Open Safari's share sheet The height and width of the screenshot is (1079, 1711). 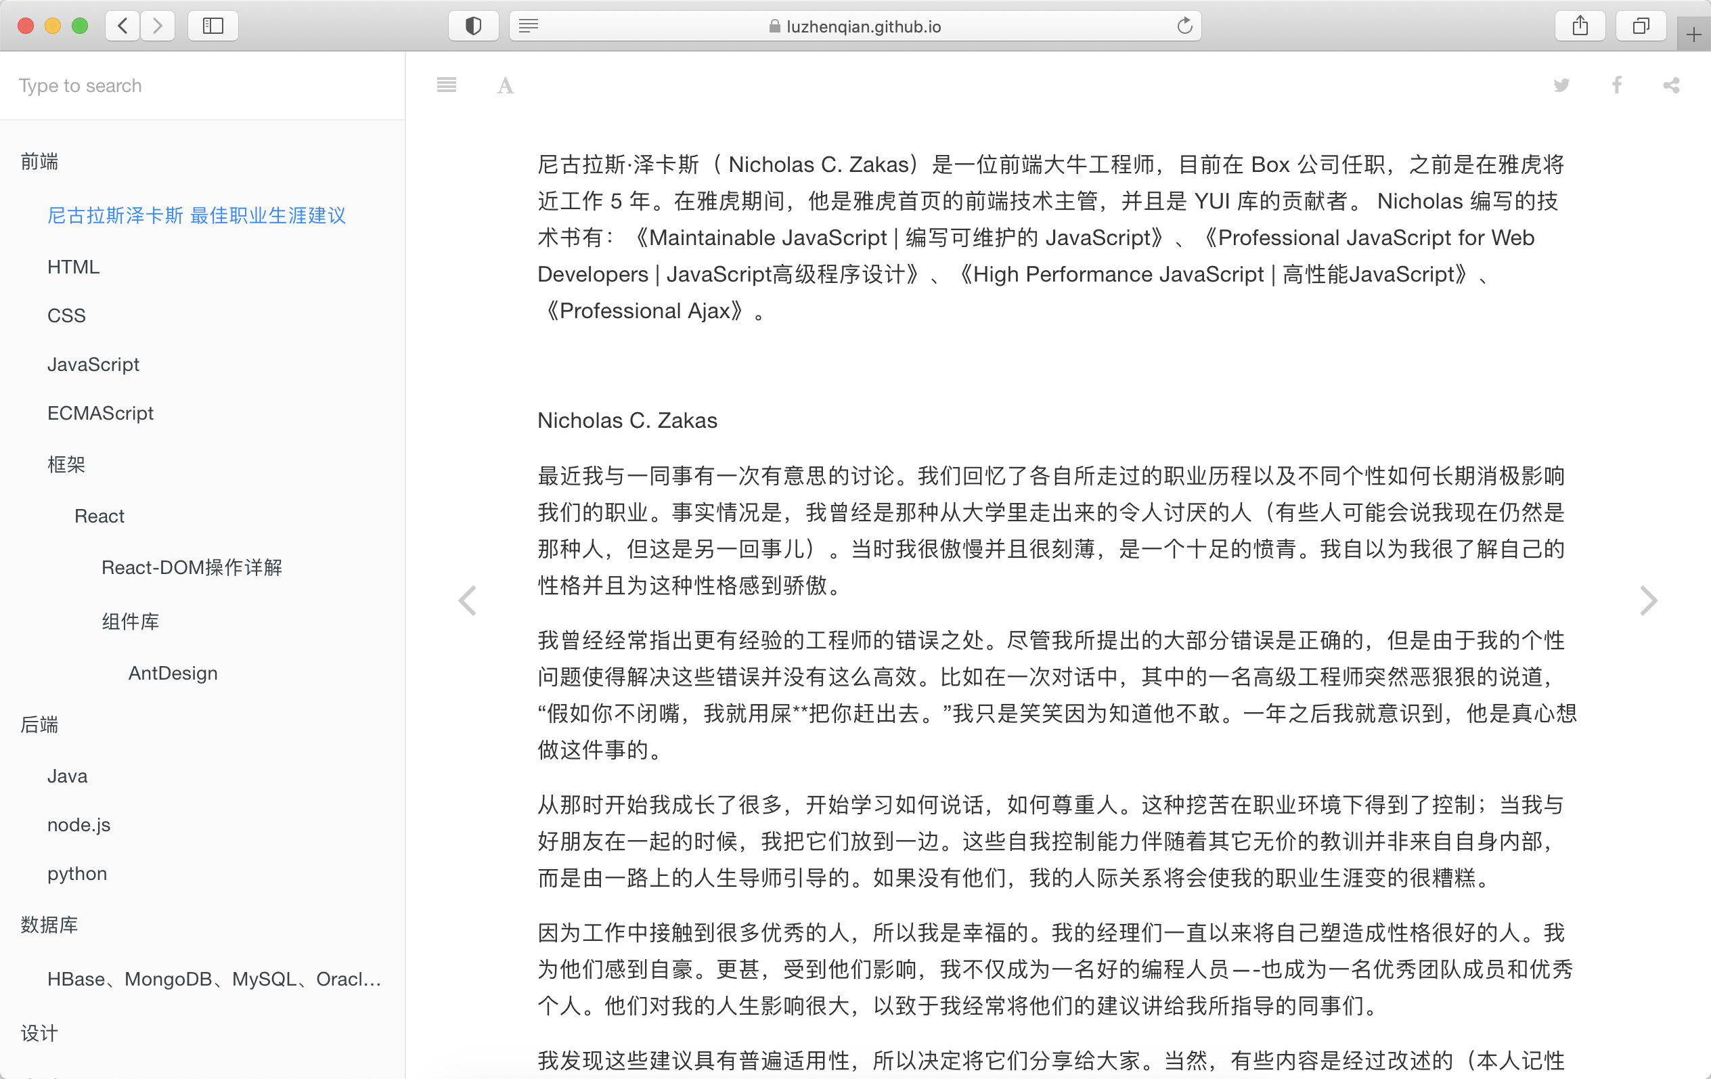click(1580, 26)
